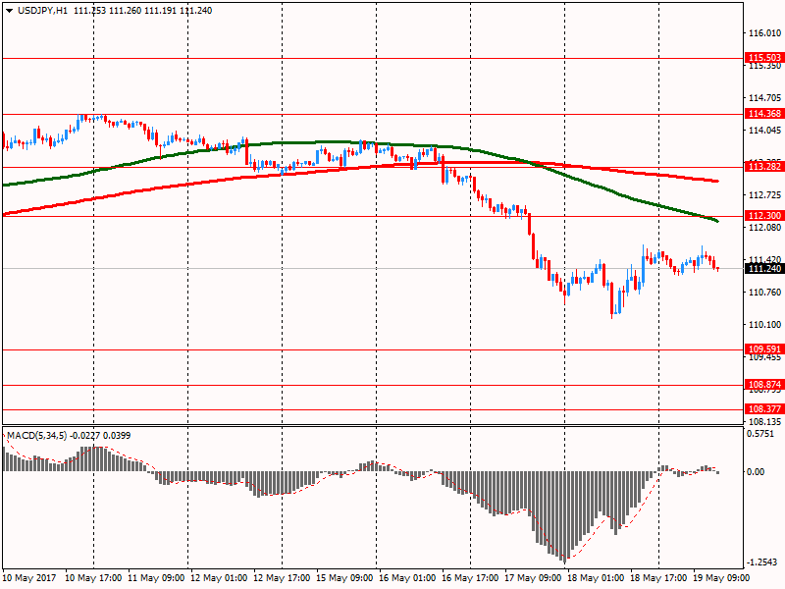Click the 0.00 MACD zero level label
The width and height of the screenshot is (785, 589).
click(756, 472)
